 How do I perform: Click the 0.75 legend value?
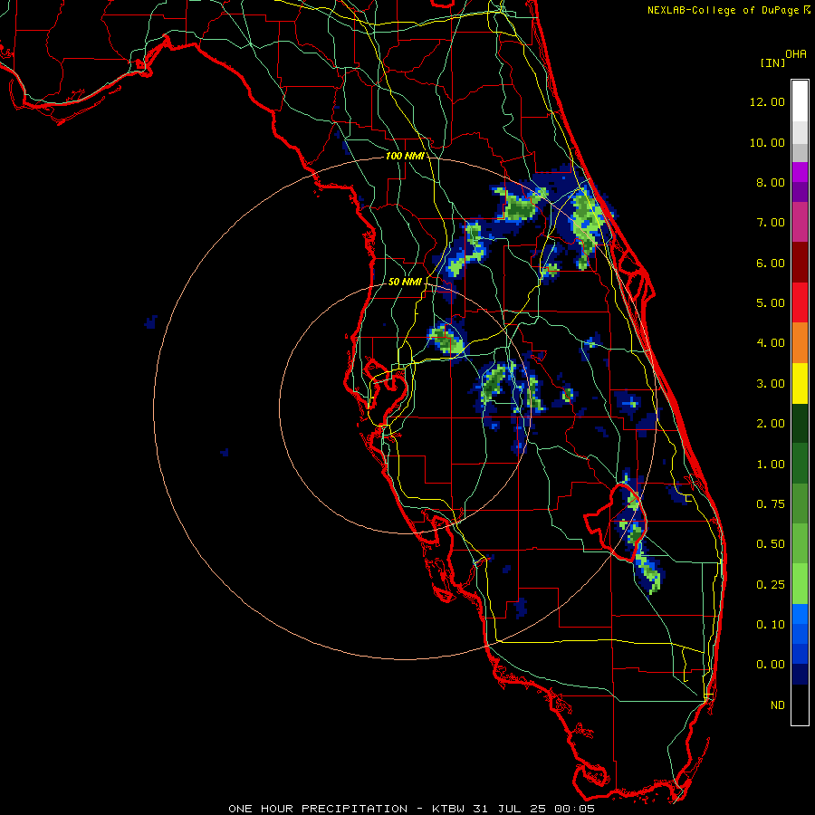click(771, 504)
